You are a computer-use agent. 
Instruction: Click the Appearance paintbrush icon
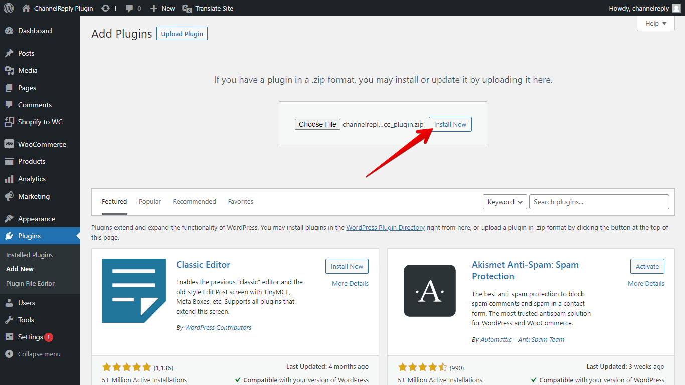click(9, 219)
